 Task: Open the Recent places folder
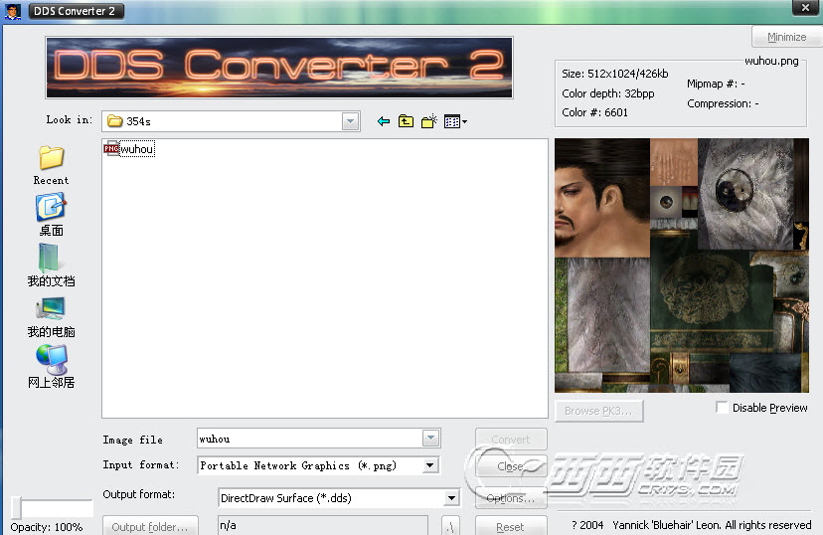pos(51,165)
